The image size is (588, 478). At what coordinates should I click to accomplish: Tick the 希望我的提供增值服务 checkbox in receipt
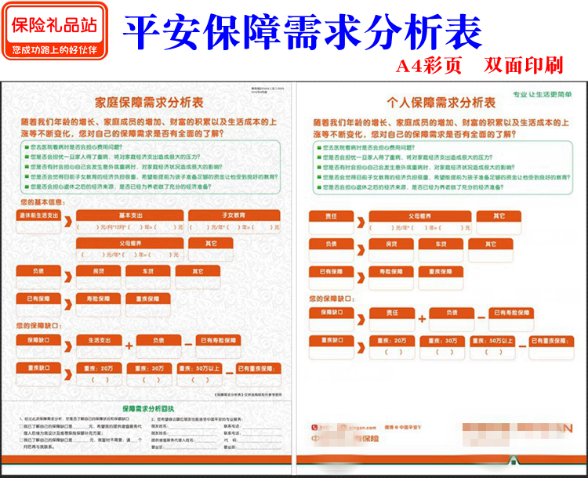point(21,426)
